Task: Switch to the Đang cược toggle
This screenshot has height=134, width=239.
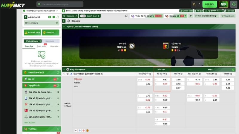Action: [50, 41]
